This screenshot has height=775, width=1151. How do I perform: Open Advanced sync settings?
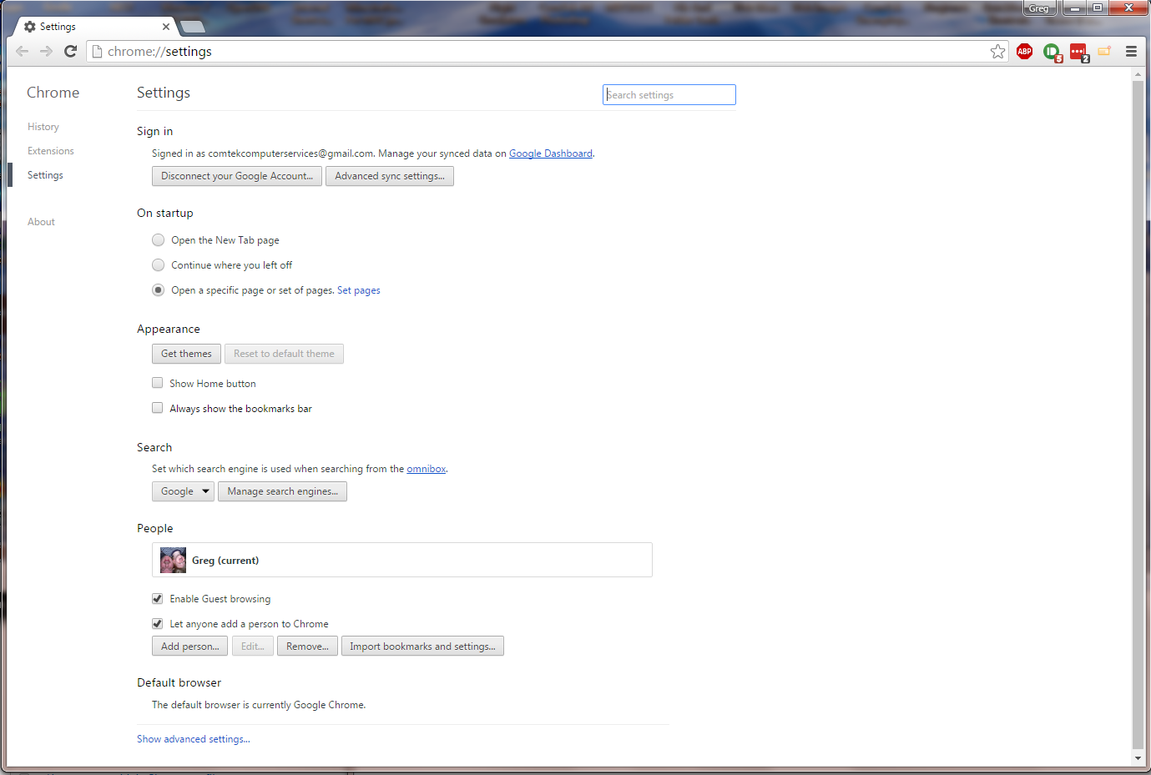390,176
